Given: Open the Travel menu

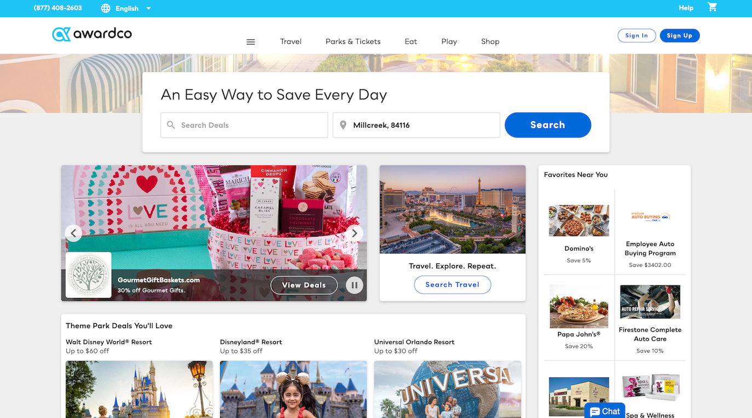Looking at the screenshot, I should [x=291, y=42].
